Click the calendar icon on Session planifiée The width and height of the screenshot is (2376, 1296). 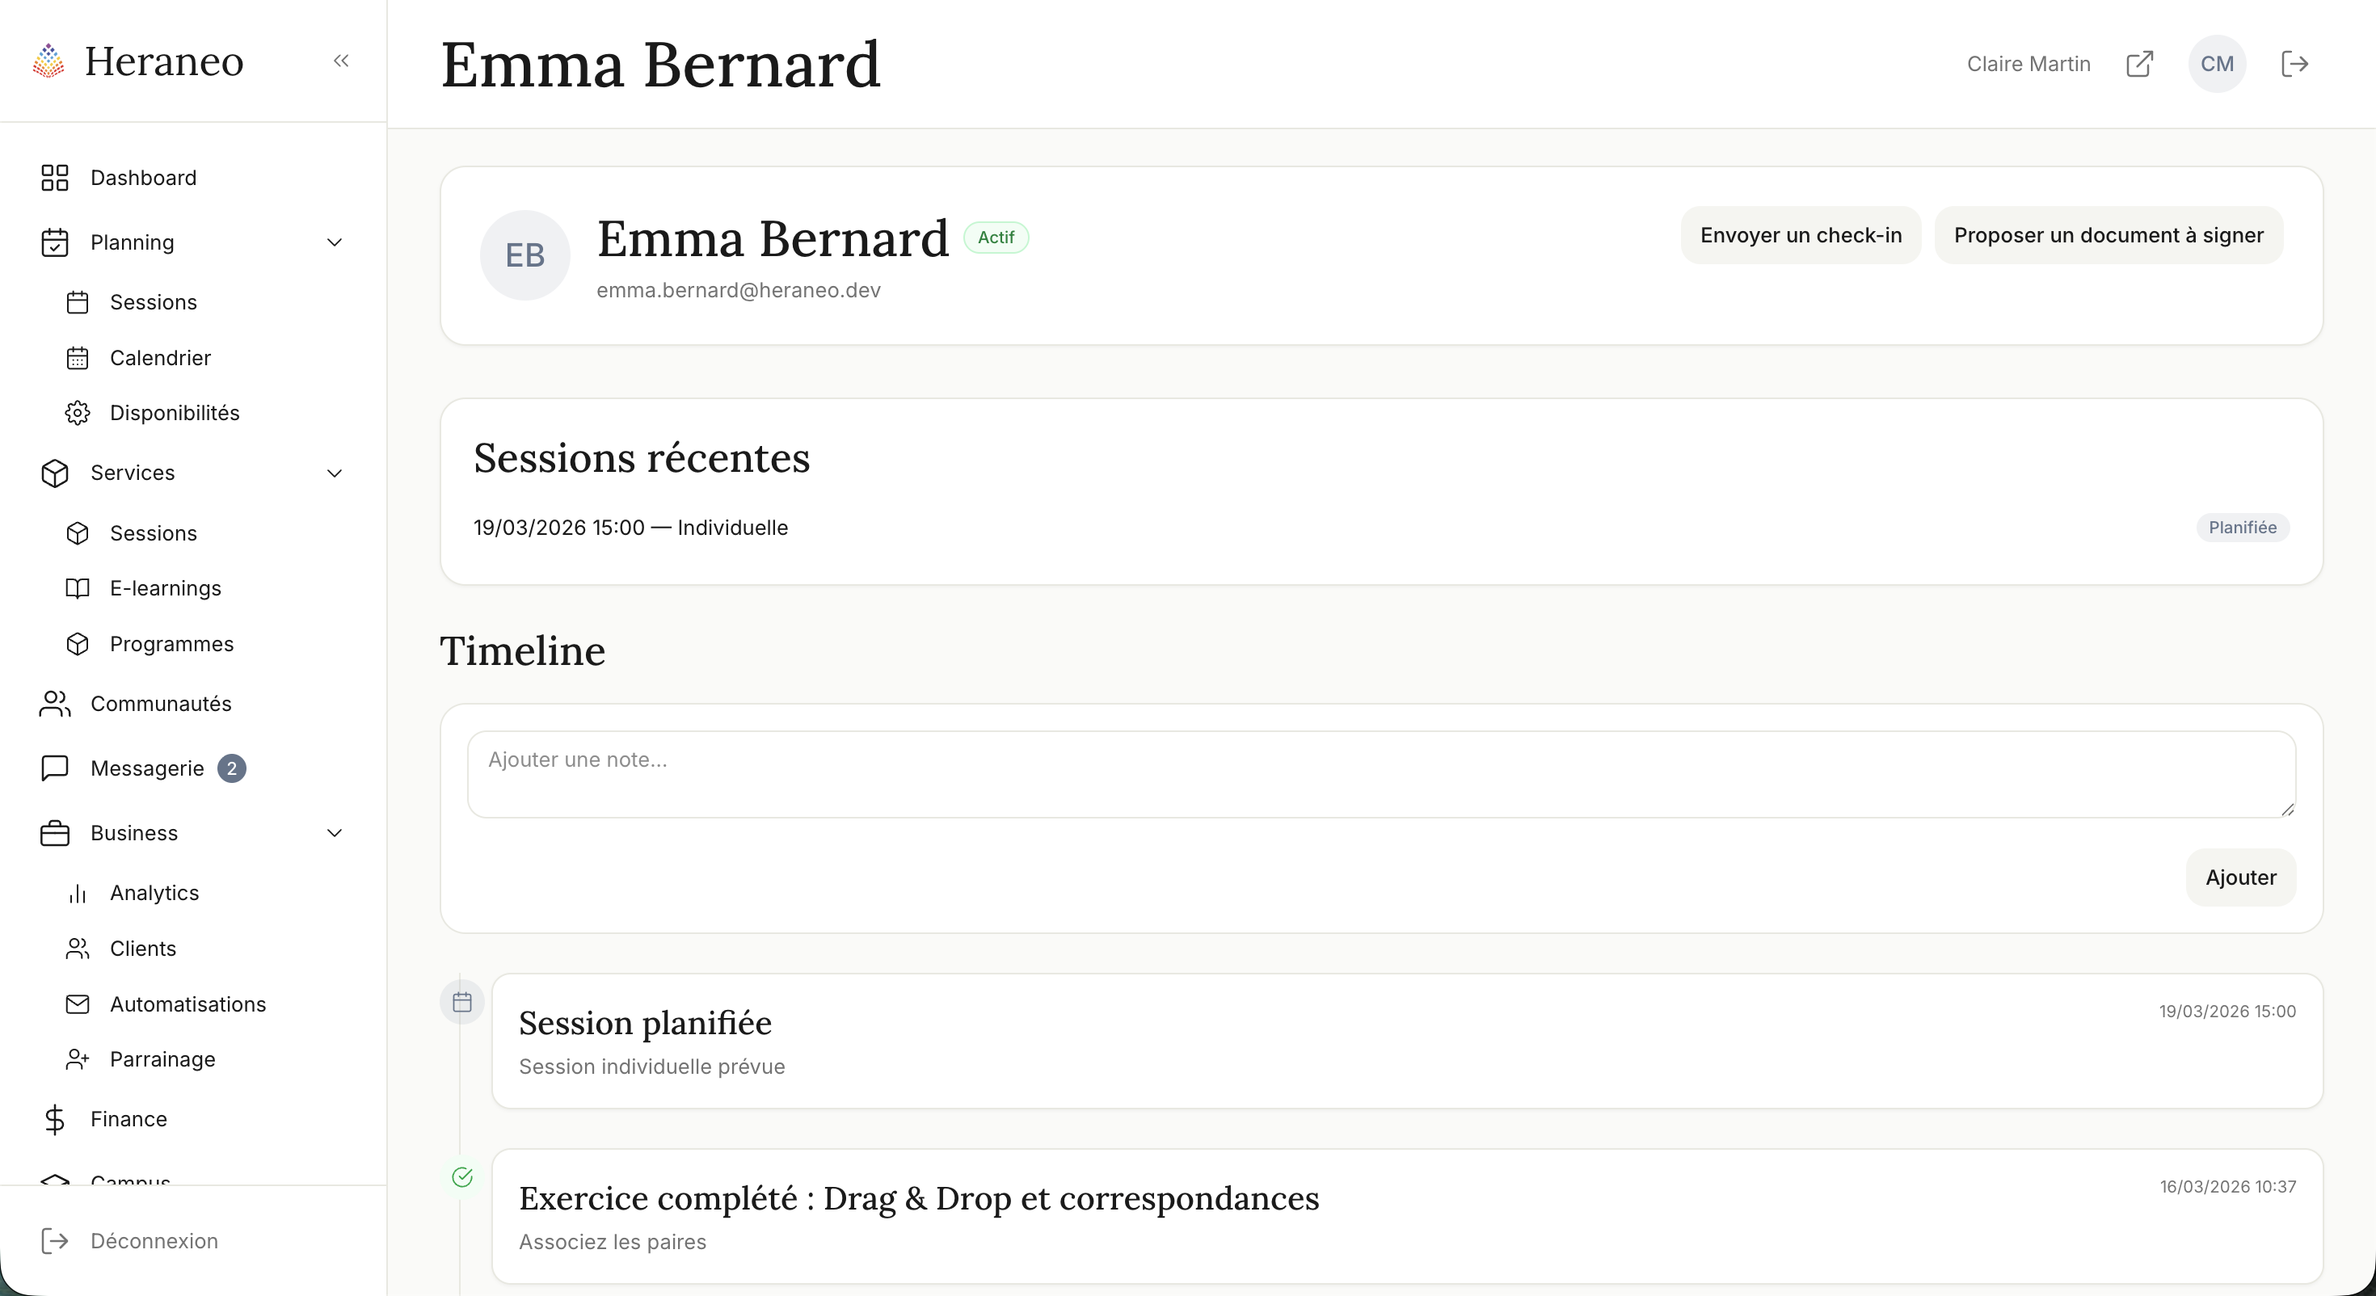pyautogui.click(x=462, y=1002)
